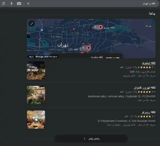Click the search box containing کافه در تهران
This screenshot has width=160, height=146.
tap(93, 3)
